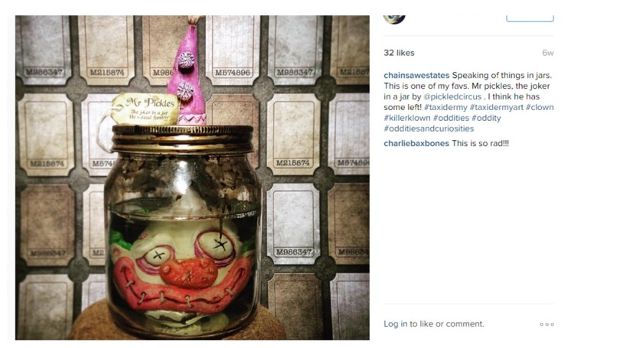The height and width of the screenshot is (348, 620).
Task: Open @pickledcircus mention link
Action: pos(452,97)
